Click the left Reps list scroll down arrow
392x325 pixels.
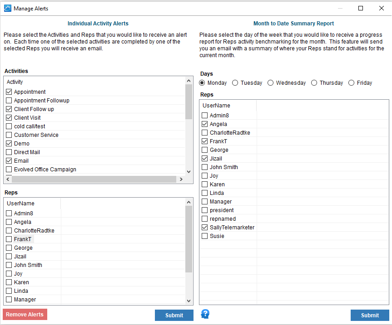189,301
